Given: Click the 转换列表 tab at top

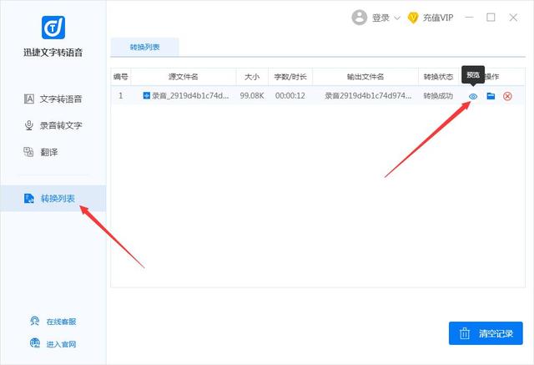Looking at the screenshot, I should [144, 47].
